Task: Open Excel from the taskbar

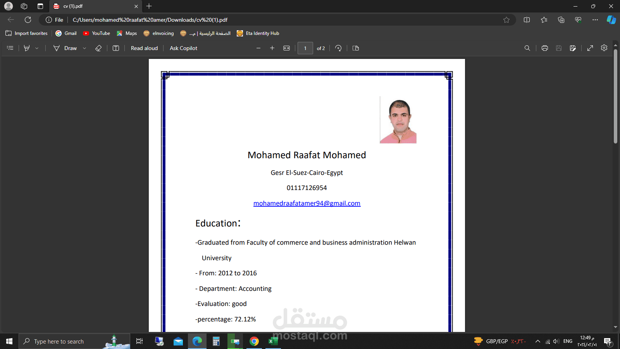Action: click(x=273, y=341)
